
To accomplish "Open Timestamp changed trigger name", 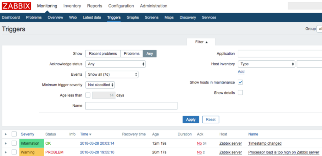I will 265,143.
